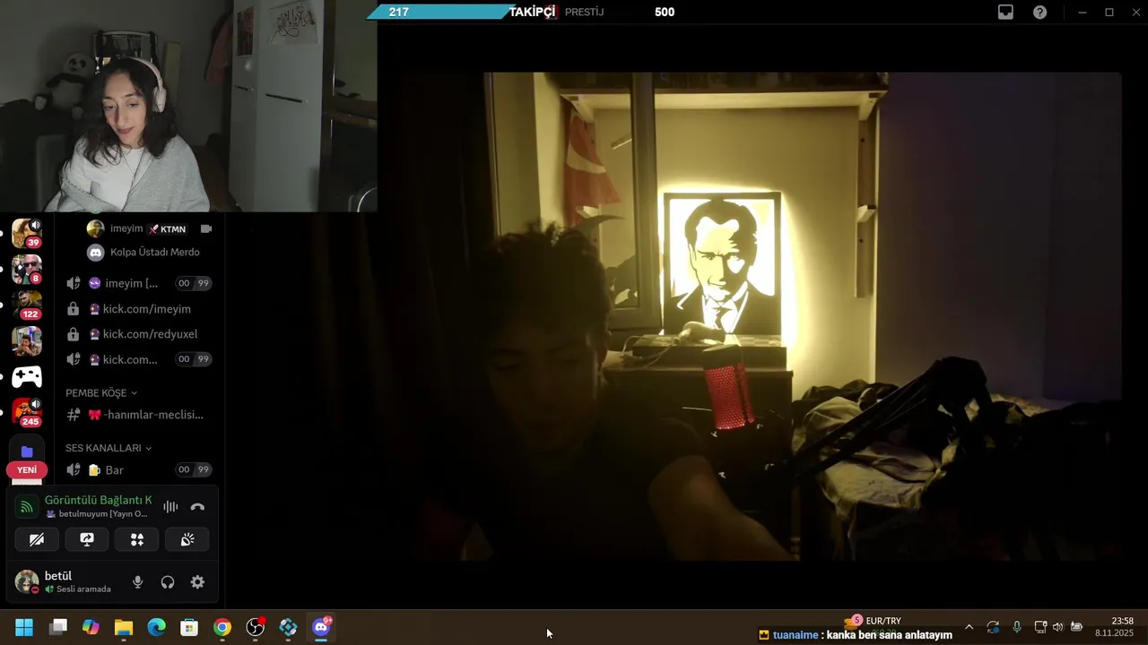Switch to Google Chrome on taskbar
Image resolution: width=1148 pixels, height=645 pixels.
pyautogui.click(x=222, y=627)
